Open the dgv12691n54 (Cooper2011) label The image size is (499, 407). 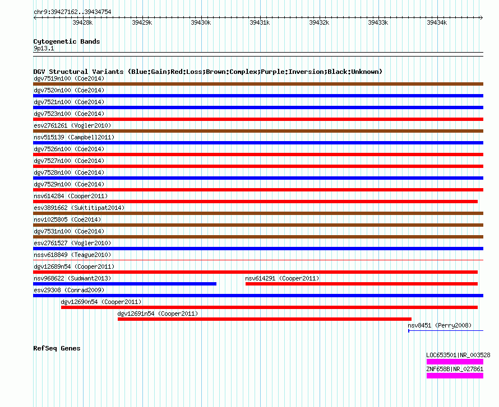click(x=158, y=314)
